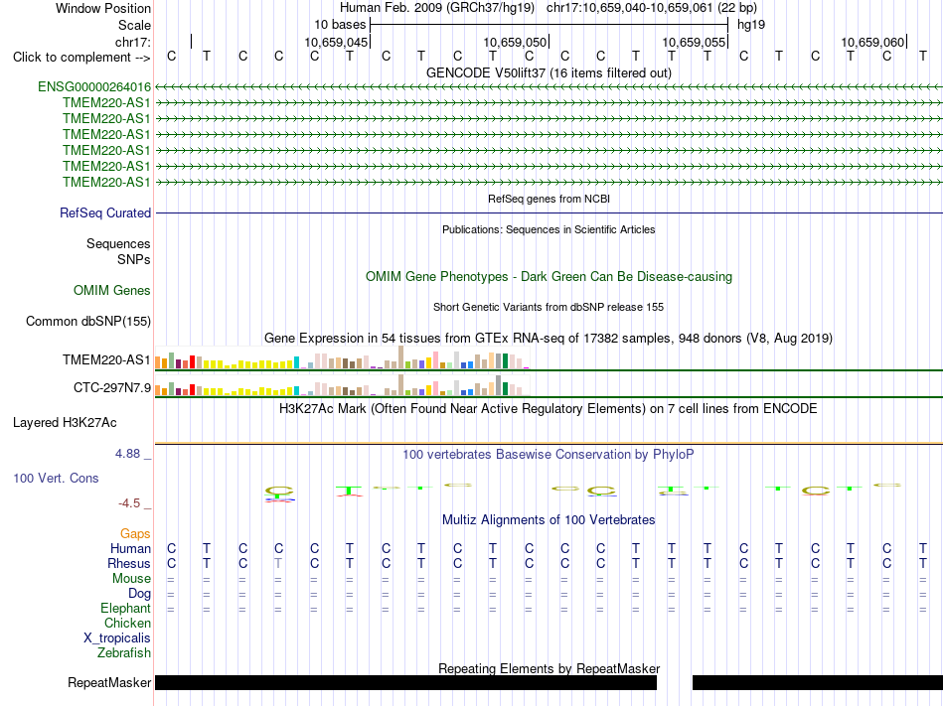
Task: Click the GTEx Gene Expression track title
Action: click(549, 338)
